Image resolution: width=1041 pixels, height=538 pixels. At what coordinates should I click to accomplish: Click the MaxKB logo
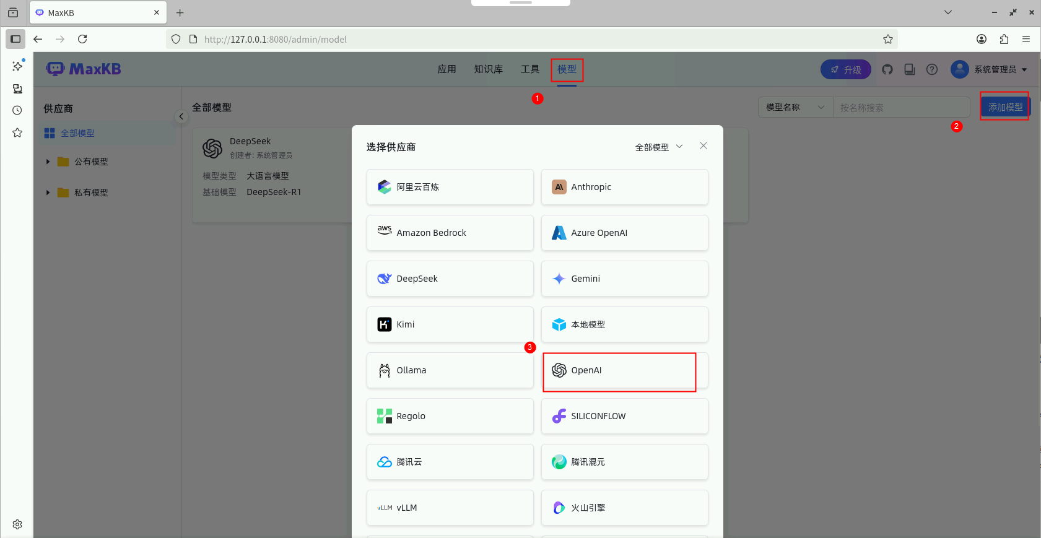84,69
